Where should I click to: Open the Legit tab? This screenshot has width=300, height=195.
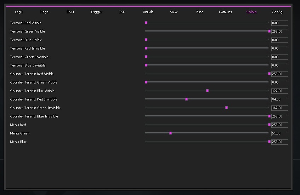click(19, 12)
